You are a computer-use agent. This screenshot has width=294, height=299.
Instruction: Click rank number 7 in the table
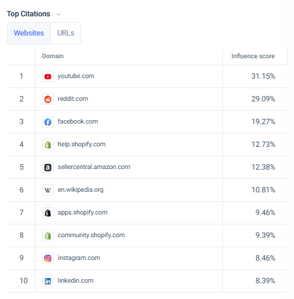22,213
